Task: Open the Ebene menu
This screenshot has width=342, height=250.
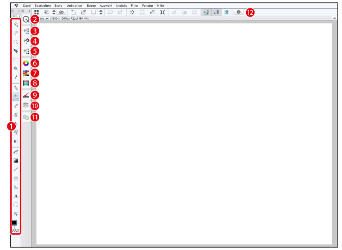Action: 91,6
